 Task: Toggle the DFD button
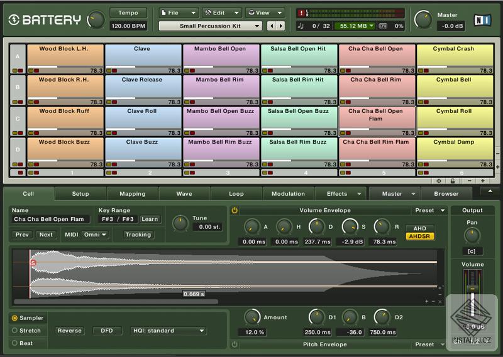(107, 331)
